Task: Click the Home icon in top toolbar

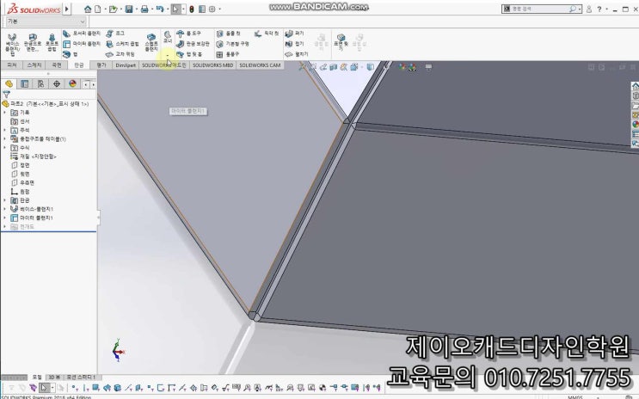Action: (88, 9)
